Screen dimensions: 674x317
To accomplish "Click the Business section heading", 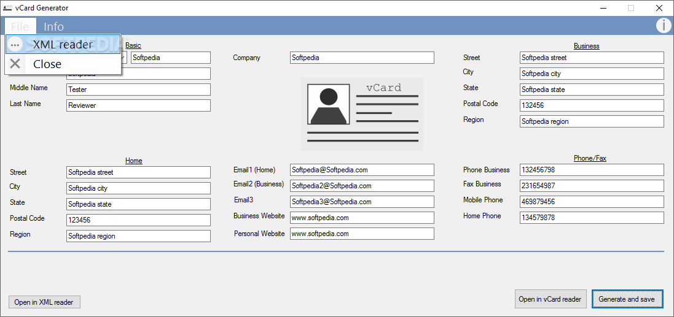I will (x=586, y=46).
